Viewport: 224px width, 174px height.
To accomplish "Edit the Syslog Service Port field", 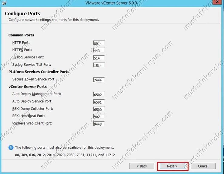I will (99, 58).
